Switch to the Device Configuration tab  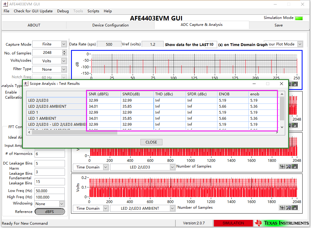[x=110, y=25]
